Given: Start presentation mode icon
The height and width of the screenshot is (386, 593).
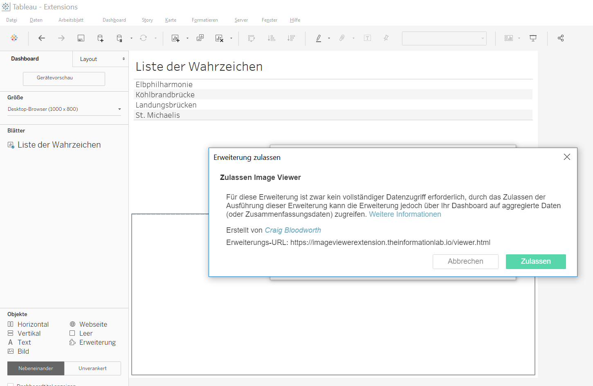Looking at the screenshot, I should [533, 38].
